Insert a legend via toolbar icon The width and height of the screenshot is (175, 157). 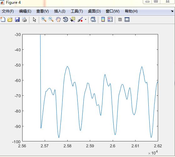pos(110,19)
